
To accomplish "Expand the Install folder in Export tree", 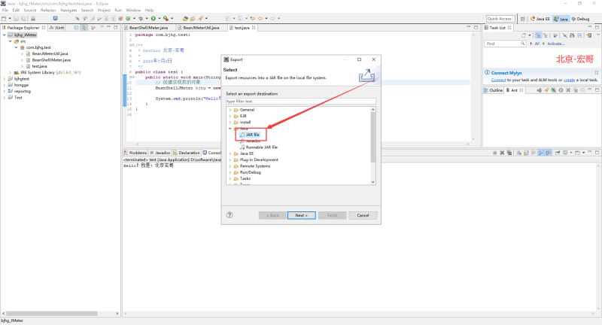I will (230, 122).
